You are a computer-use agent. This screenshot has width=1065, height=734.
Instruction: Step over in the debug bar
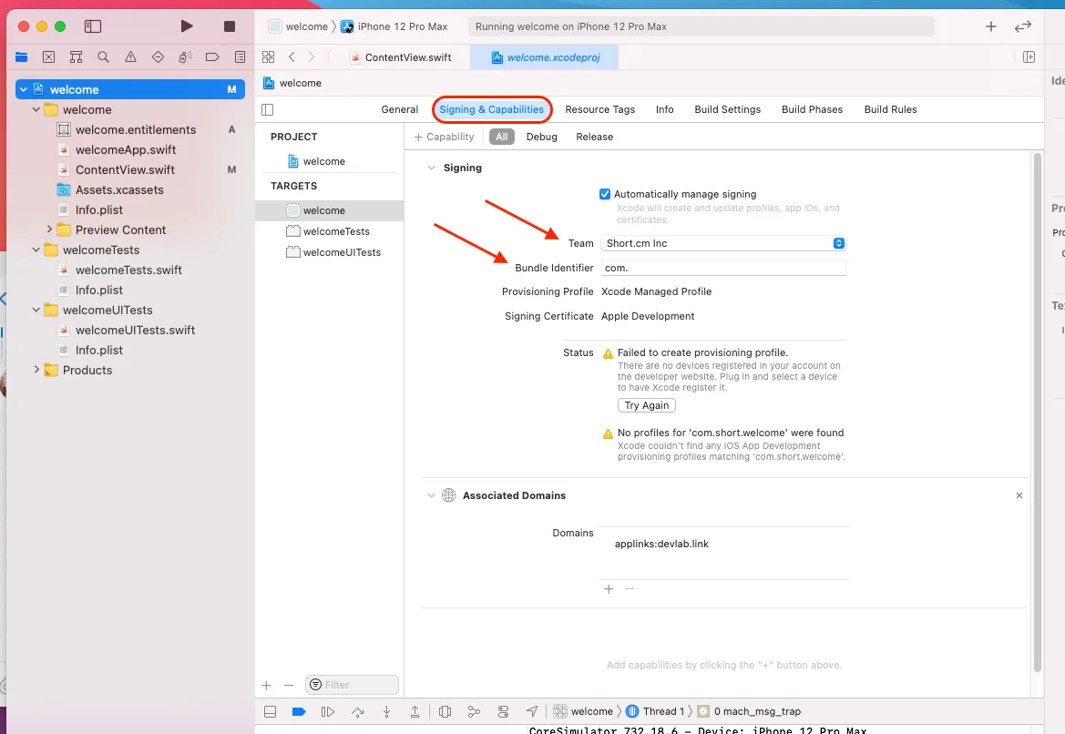point(357,711)
